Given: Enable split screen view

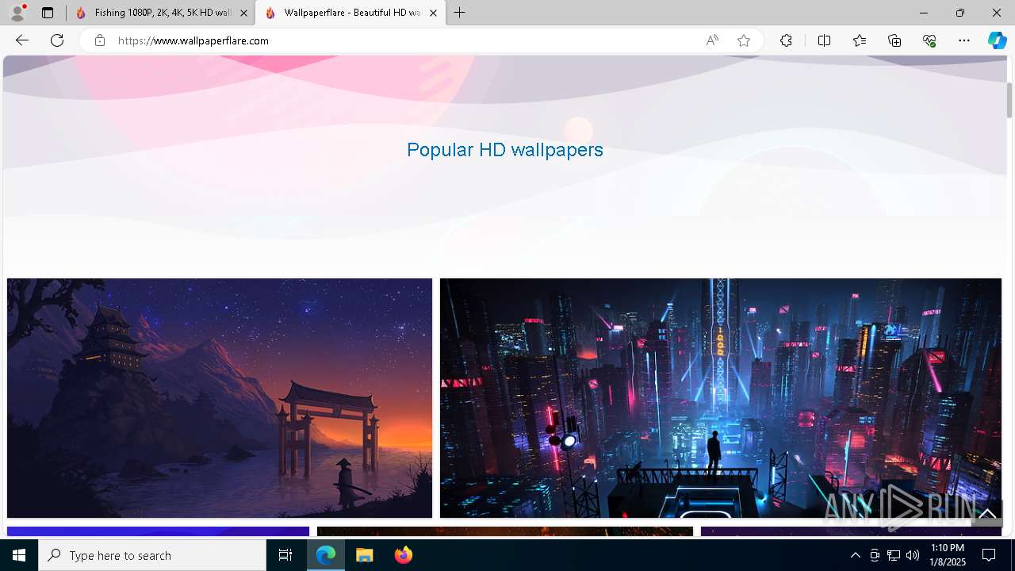Looking at the screenshot, I should click(824, 40).
